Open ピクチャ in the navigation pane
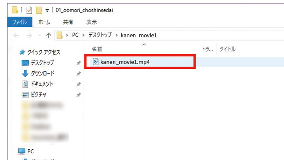Image resolution: width=284 pixels, height=160 pixels. pos(39,95)
